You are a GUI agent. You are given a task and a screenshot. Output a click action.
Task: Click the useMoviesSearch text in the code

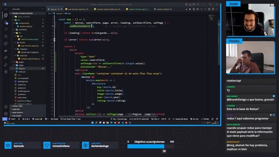[80, 26]
